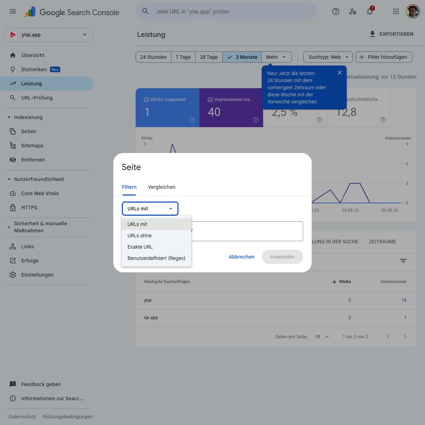
Task: Open the hamburger main menu
Action: [13, 11]
